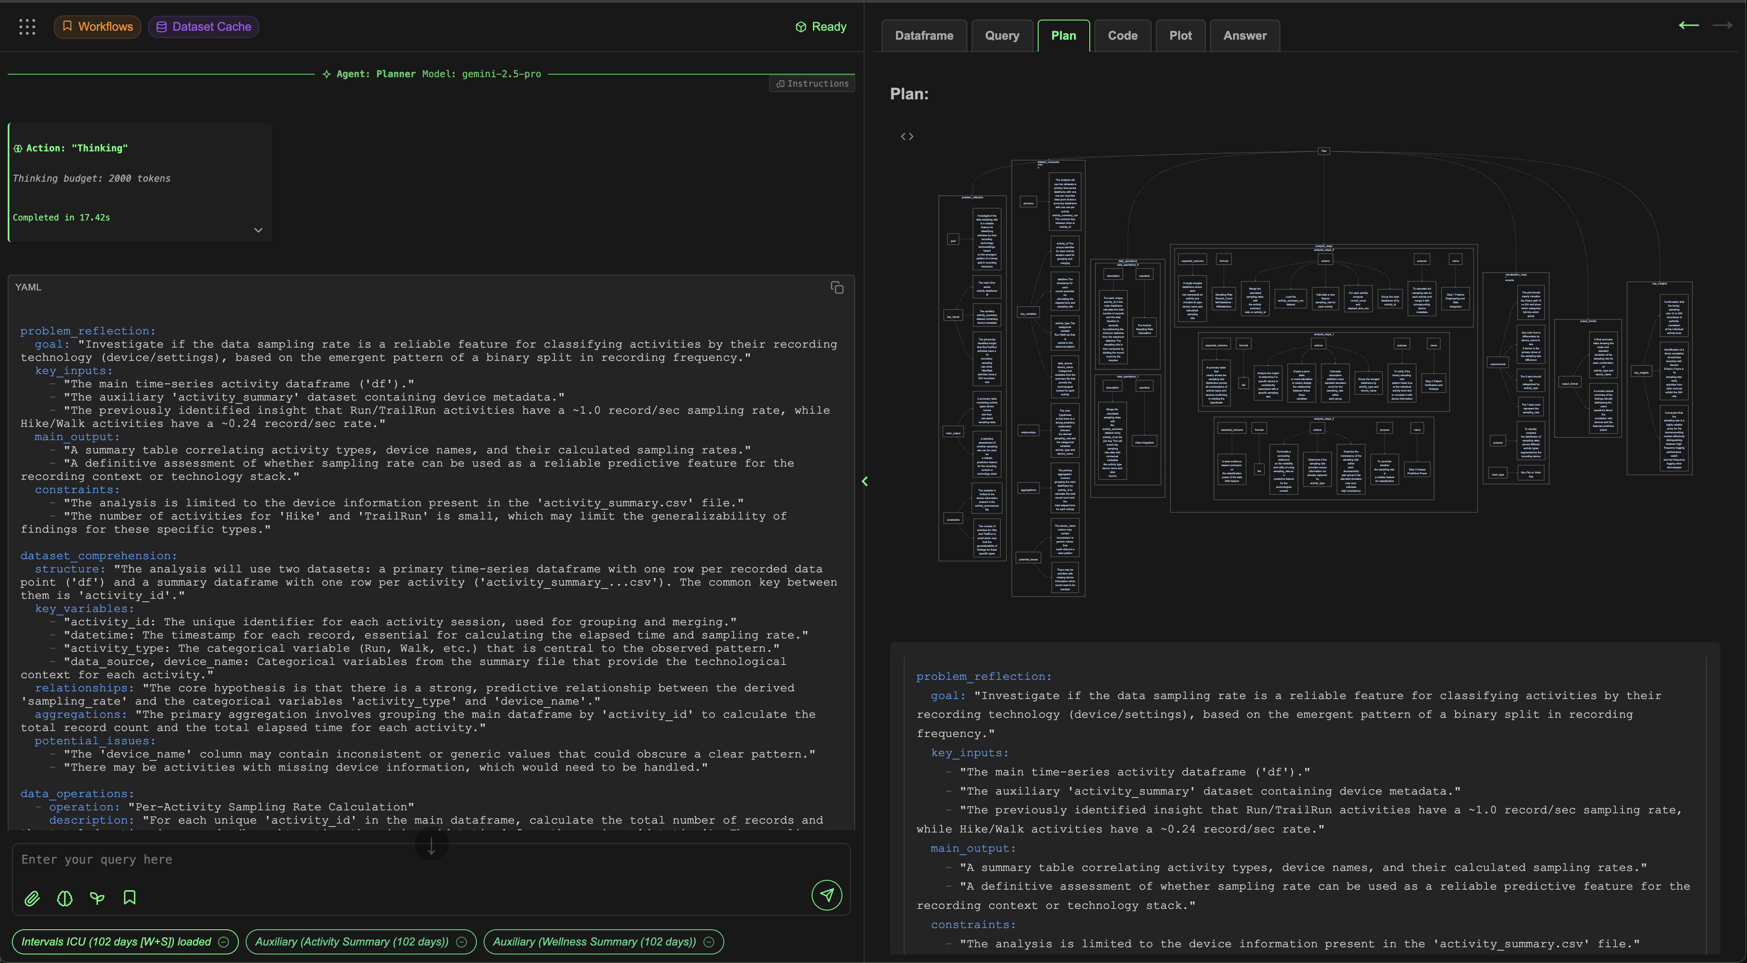Open the Answer tab
Viewport: 1747px width, 963px height.
[1245, 36]
